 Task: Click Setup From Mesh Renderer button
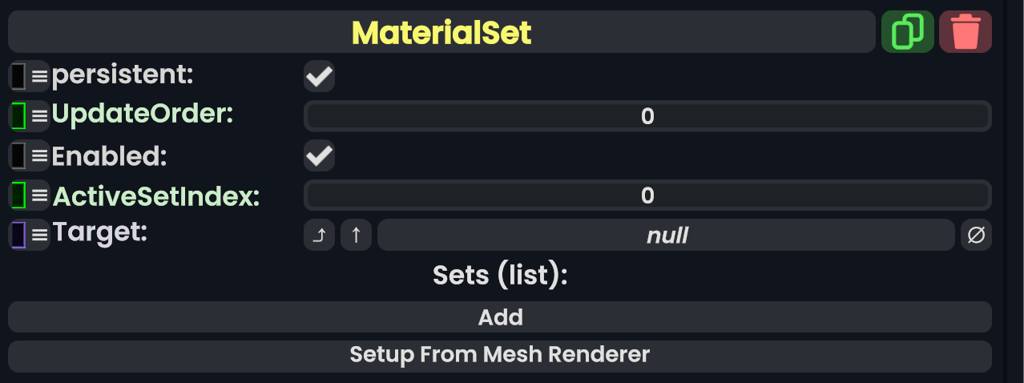click(x=499, y=355)
